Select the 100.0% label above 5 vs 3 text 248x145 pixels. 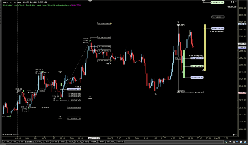(x=104, y=61)
